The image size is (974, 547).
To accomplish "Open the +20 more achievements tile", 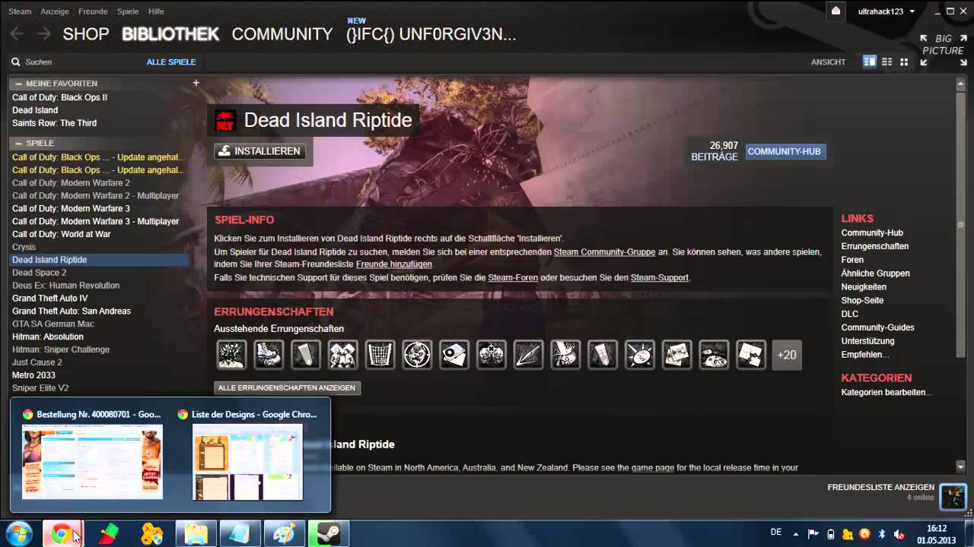I will tap(787, 355).
